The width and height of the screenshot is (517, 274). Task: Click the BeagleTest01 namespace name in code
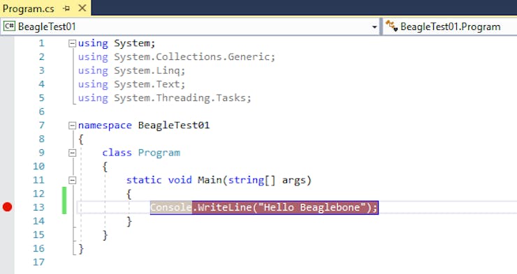click(174, 125)
